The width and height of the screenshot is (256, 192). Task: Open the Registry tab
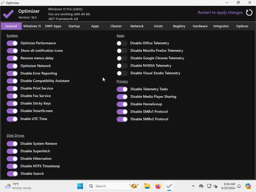point(179,26)
